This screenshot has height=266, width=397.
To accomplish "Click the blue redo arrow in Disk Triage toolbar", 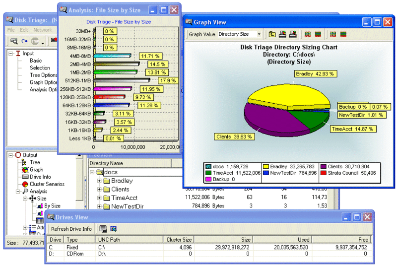I will click(24, 41).
